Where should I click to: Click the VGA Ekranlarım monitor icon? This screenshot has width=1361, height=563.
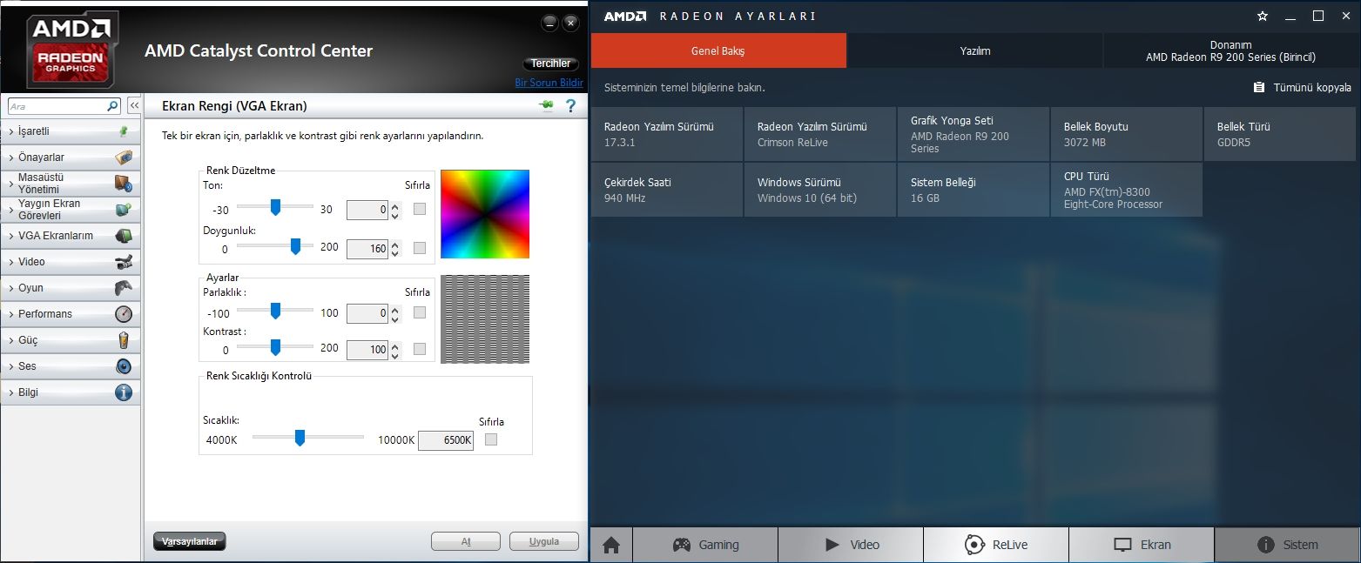[124, 236]
